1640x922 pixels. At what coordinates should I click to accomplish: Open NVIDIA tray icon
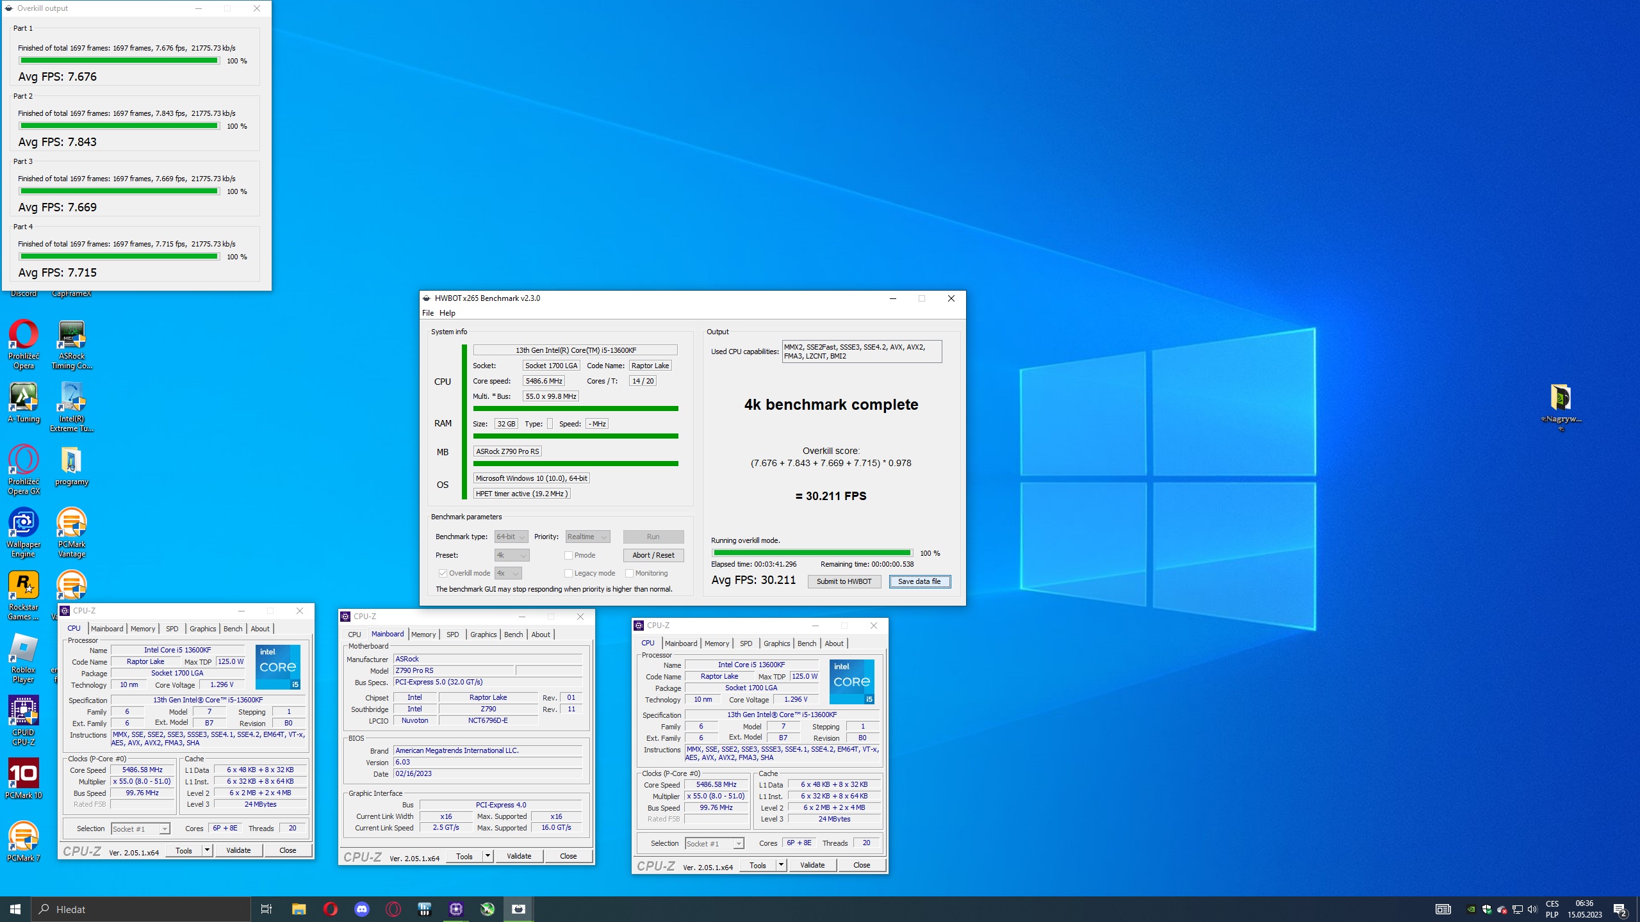tap(1472, 909)
